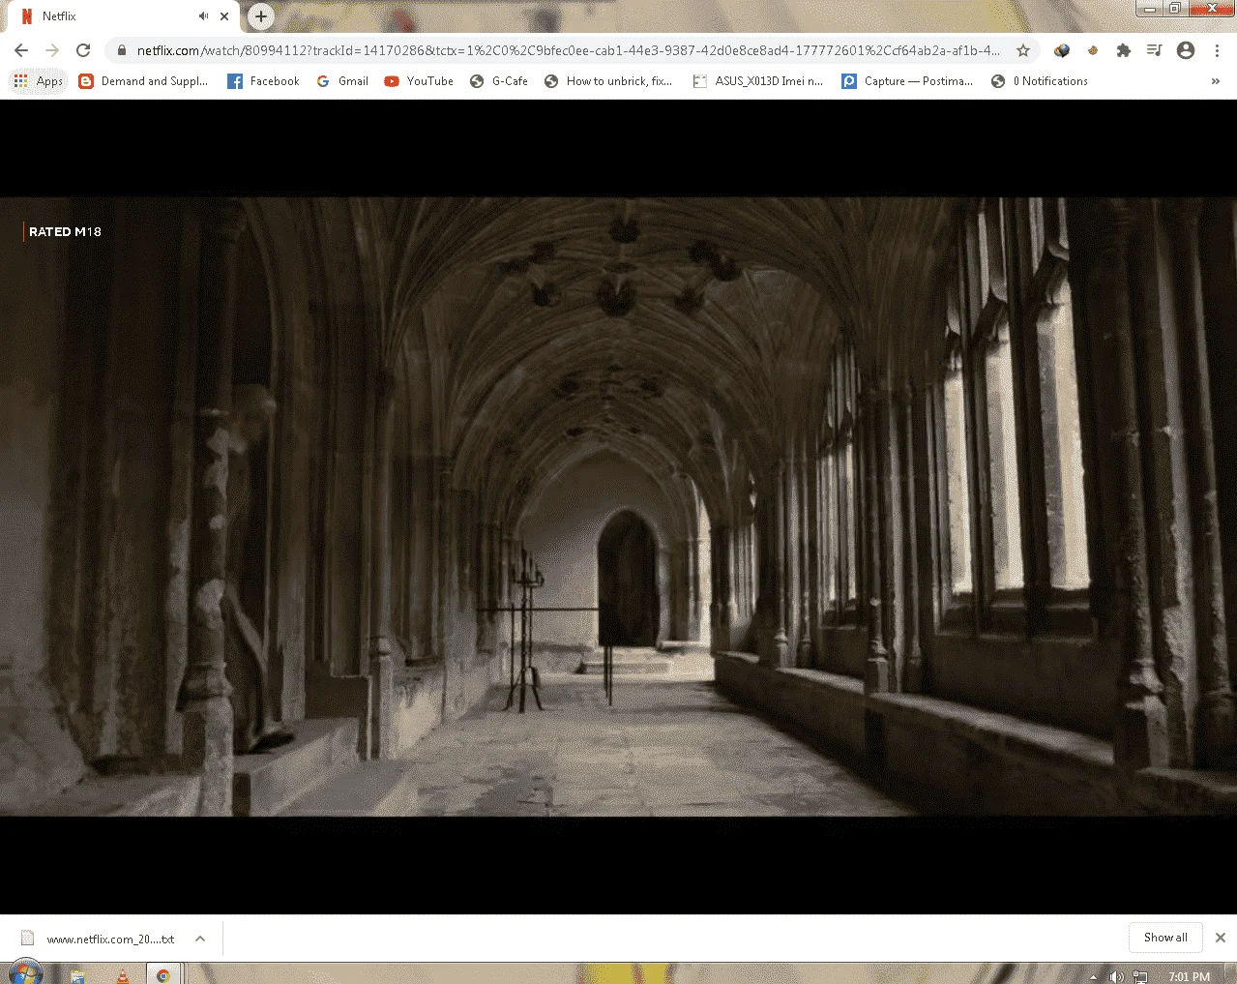Open the system volume icon in tray

click(1117, 977)
